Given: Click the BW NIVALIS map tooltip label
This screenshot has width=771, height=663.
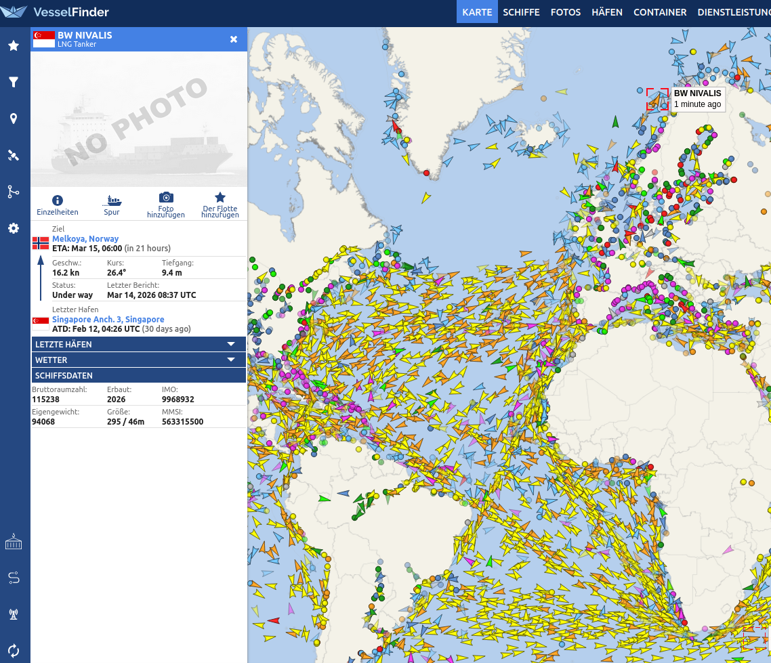Looking at the screenshot, I should [x=697, y=99].
